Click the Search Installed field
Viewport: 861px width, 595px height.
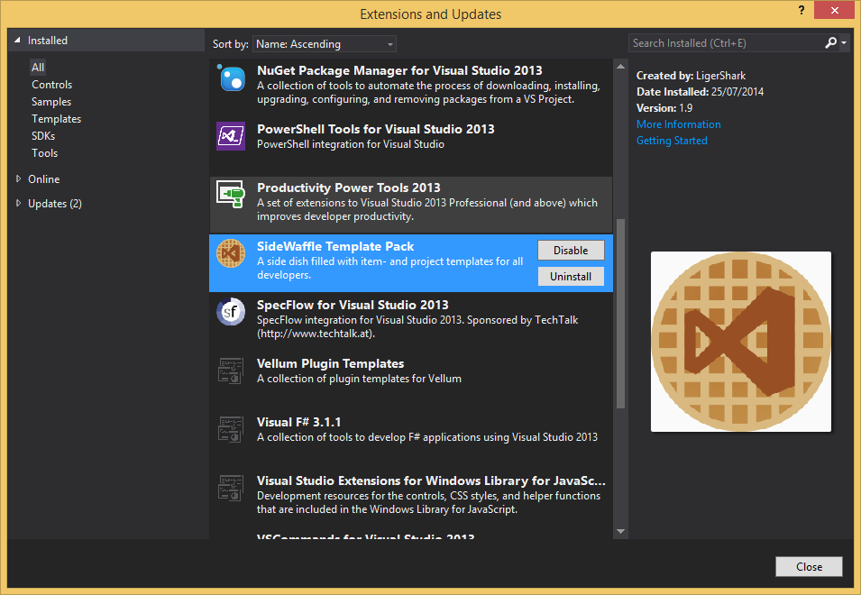pos(726,42)
